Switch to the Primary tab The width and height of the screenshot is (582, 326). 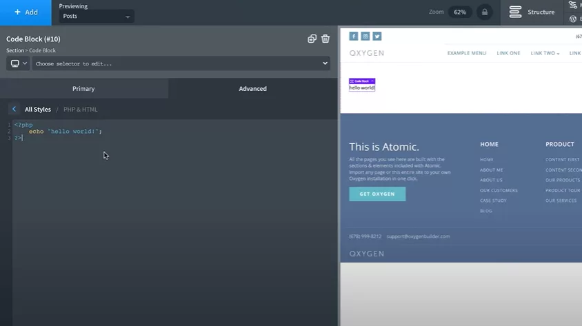(83, 89)
